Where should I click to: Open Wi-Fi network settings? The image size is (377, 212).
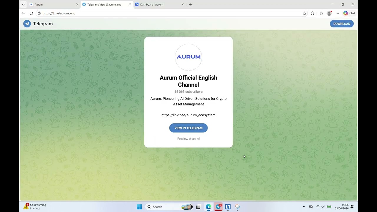click(x=318, y=207)
